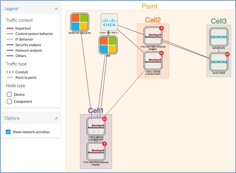Image resolution: width=236 pixels, height=173 pixels.
Task: Click the Cisco 192.168.3.1 switch node
Action: [x=109, y=22]
